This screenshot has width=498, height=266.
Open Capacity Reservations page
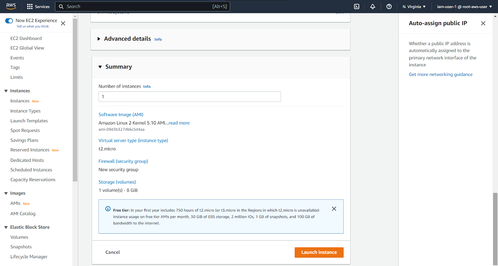[x=33, y=180]
